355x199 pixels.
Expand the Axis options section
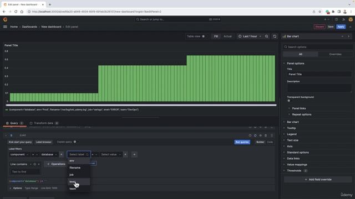click(x=290, y=146)
